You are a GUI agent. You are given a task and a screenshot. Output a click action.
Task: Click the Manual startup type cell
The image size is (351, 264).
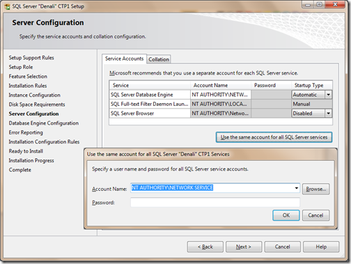[x=312, y=104]
